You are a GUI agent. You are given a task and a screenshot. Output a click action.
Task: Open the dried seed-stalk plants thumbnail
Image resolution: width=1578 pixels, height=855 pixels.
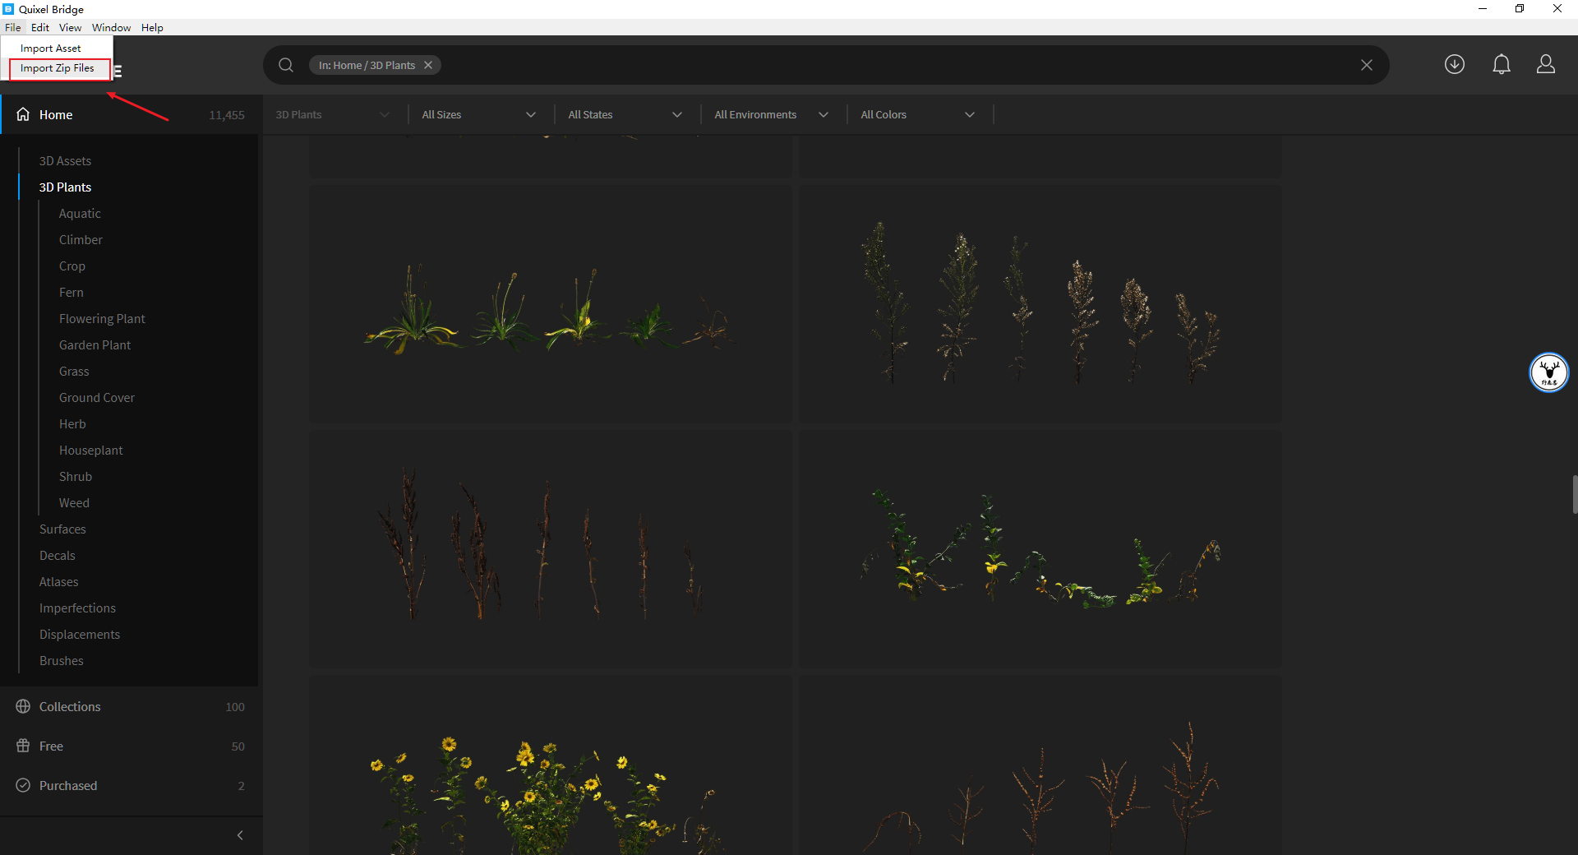click(1040, 303)
